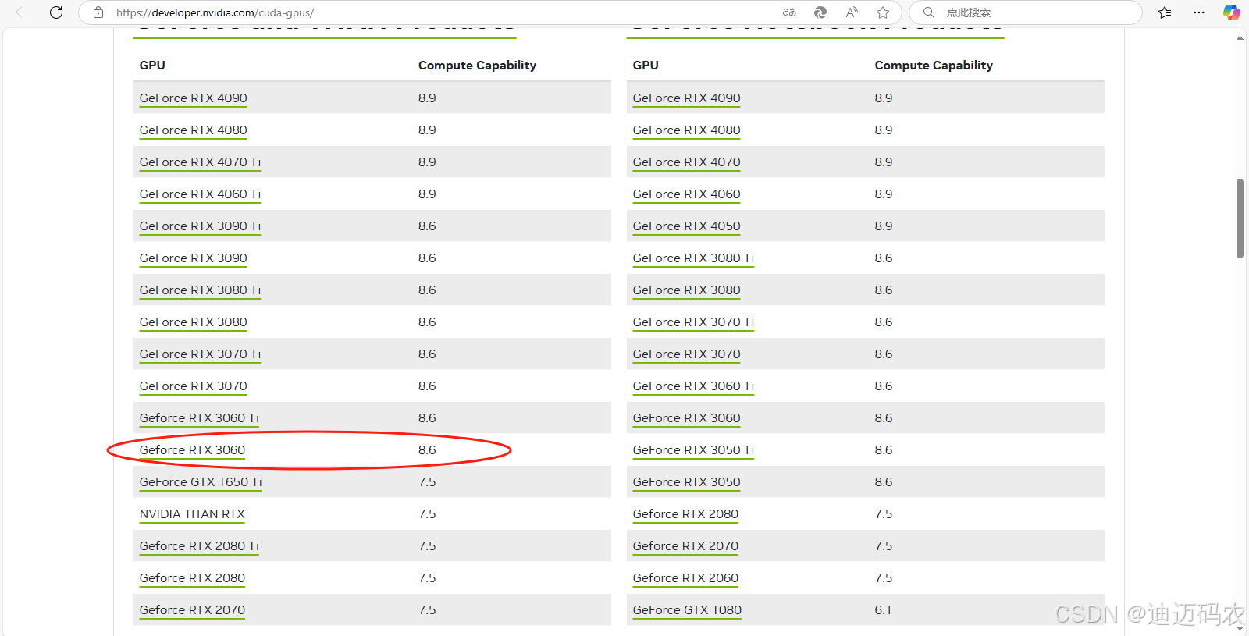Open the NVIDIA TITAN RTX link
The image size is (1249, 636).
(x=192, y=514)
